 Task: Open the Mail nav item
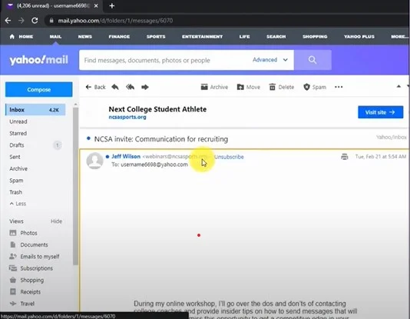click(55, 37)
